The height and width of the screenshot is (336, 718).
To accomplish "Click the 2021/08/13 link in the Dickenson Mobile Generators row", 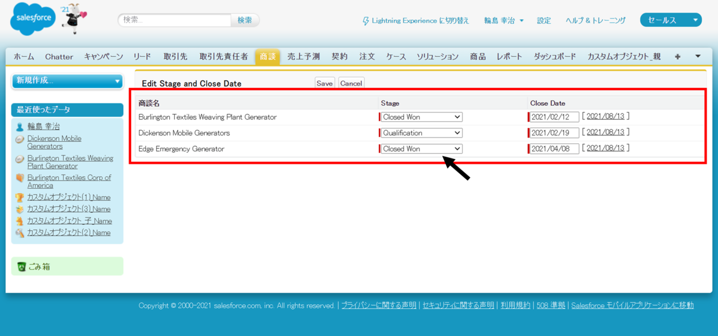I will click(x=606, y=132).
